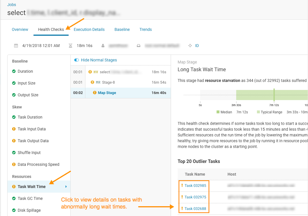Select the MR Stage-8 row
308x216 pixels.
tap(120, 82)
